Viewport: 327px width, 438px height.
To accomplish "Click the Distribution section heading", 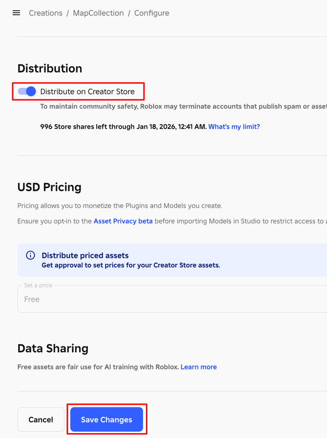I will [50, 69].
